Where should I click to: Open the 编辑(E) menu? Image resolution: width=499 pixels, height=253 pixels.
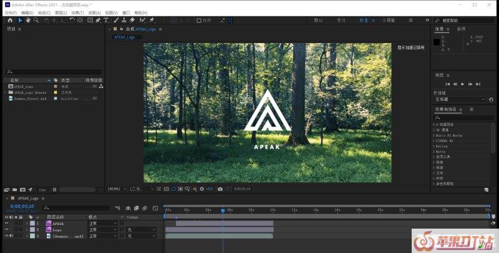27,12
